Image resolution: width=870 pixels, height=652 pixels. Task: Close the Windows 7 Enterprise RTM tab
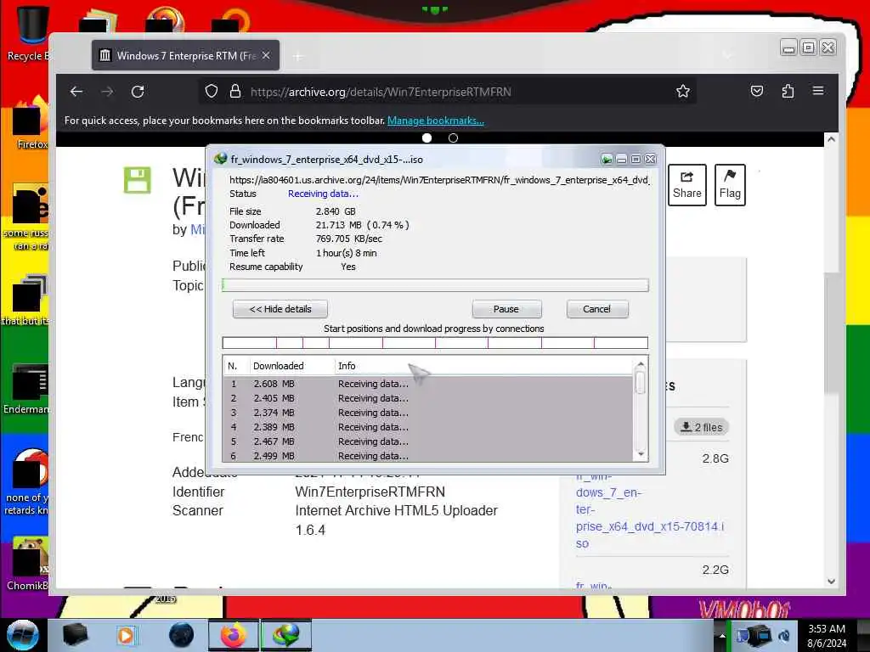[266, 55]
